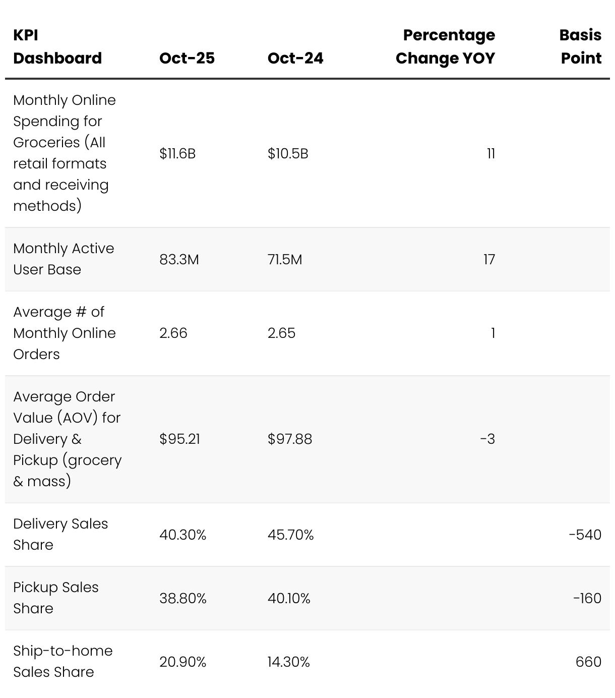This screenshot has width=615, height=698.
Task: Click the 660 basis point value
Action: click(x=588, y=662)
